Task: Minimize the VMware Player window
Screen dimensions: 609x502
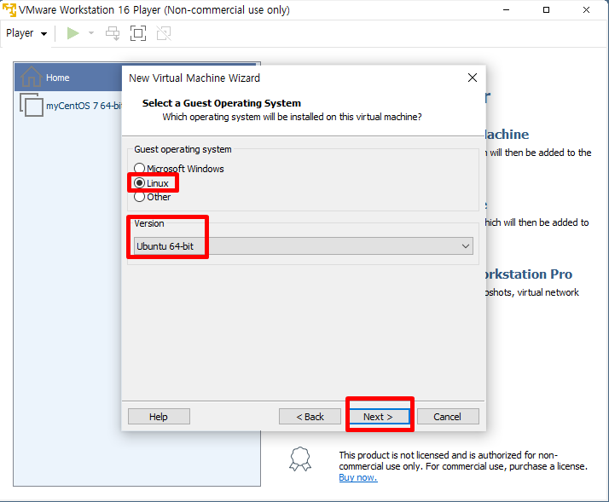Action: [506, 9]
